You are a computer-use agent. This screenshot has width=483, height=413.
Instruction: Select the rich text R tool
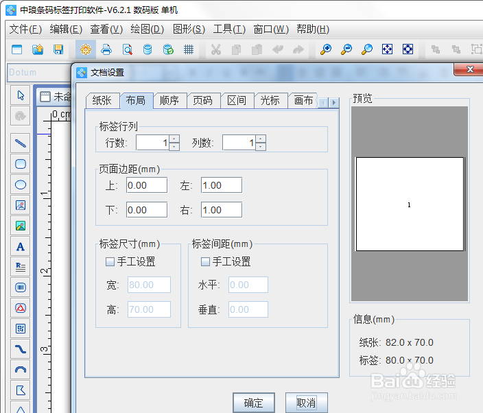[x=21, y=267]
